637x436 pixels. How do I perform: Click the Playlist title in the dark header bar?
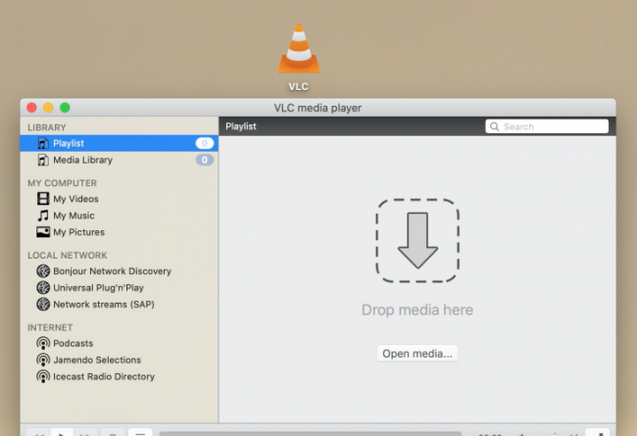pos(241,126)
